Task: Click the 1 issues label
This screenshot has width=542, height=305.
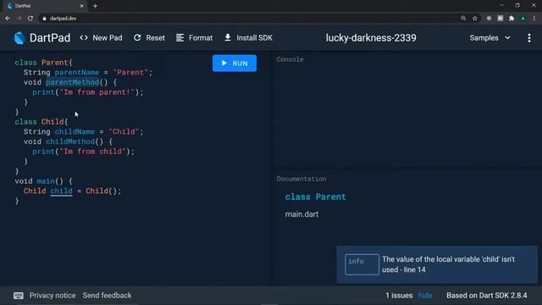Action: 399,296
